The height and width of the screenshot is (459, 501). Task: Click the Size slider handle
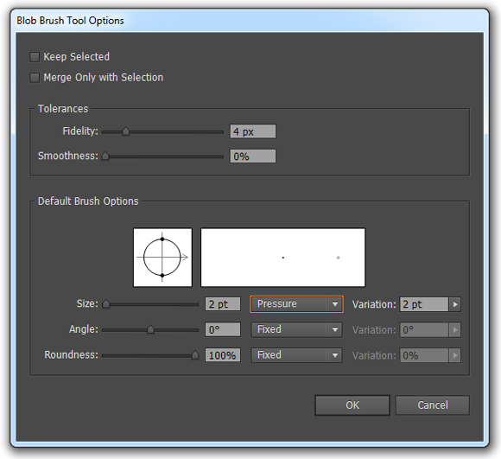pyautogui.click(x=105, y=303)
